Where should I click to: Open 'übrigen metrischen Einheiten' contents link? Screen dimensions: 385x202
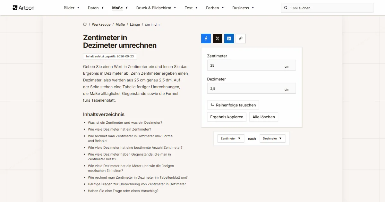[x=131, y=168]
